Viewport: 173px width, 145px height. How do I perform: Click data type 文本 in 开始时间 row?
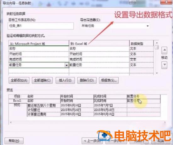tap(142, 54)
